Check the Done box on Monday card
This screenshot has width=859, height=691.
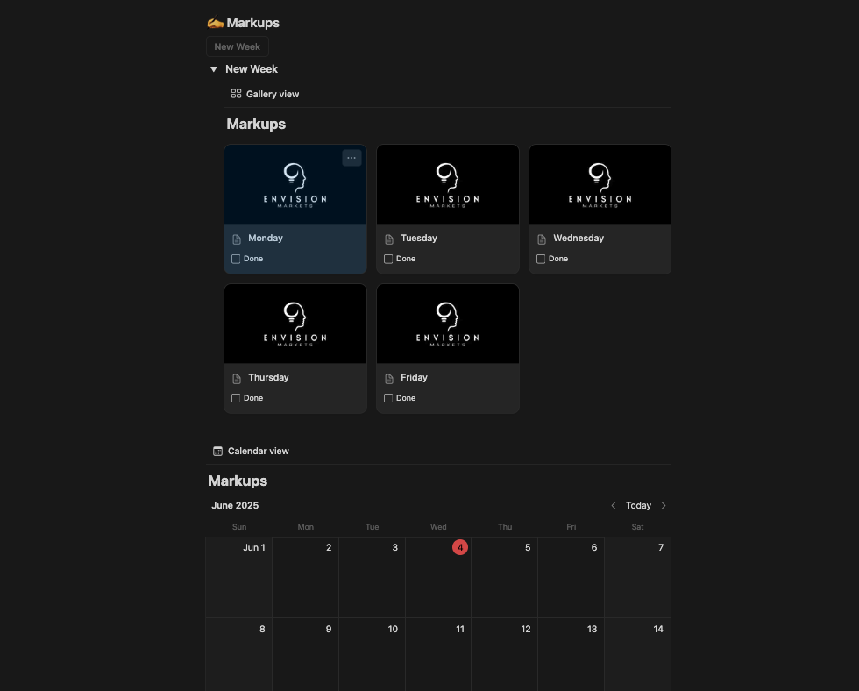[x=236, y=259]
